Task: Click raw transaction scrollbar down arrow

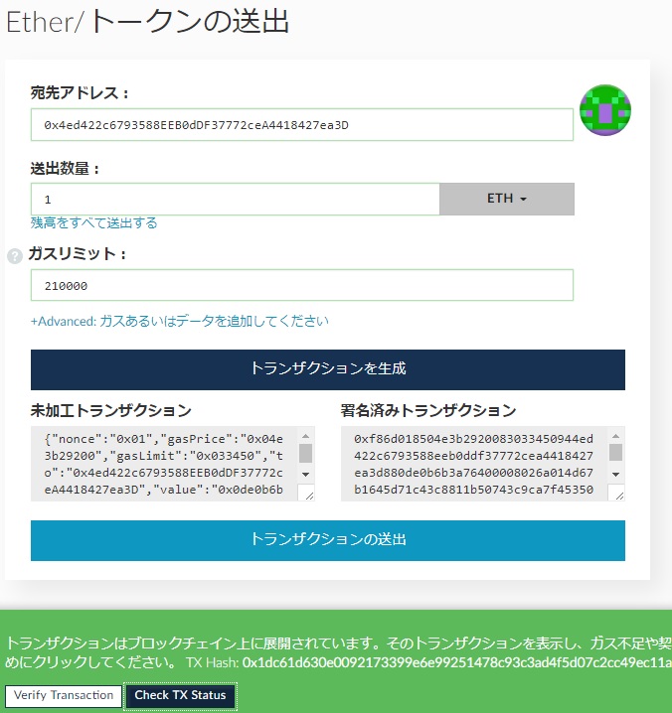Action: 305,475
